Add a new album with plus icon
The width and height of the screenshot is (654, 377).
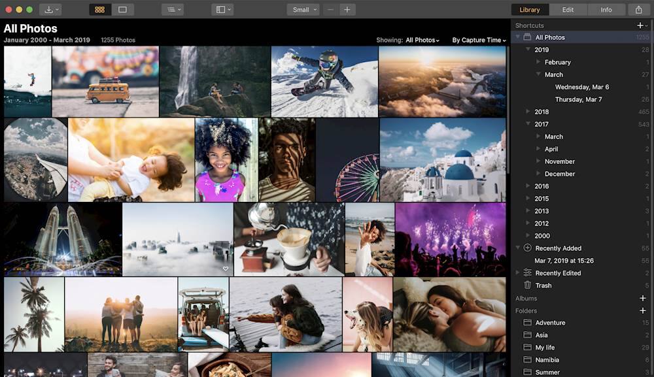[x=642, y=299]
